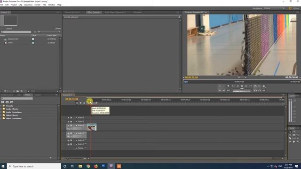Open the Workspace Editing dropdown
The width and height of the screenshot is (301, 169).
click(x=274, y=8)
